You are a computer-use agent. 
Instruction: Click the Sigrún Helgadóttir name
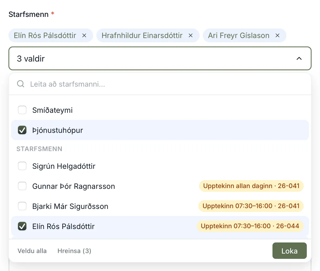[x=64, y=166]
